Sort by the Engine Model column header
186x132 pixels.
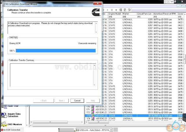[115, 14]
